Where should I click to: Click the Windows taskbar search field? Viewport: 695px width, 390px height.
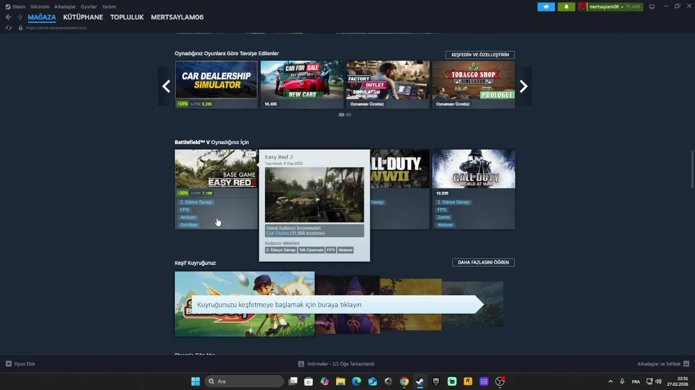click(x=244, y=381)
